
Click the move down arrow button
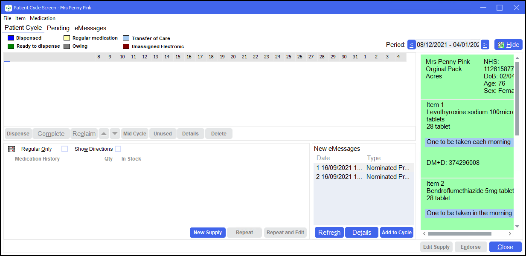115,134
